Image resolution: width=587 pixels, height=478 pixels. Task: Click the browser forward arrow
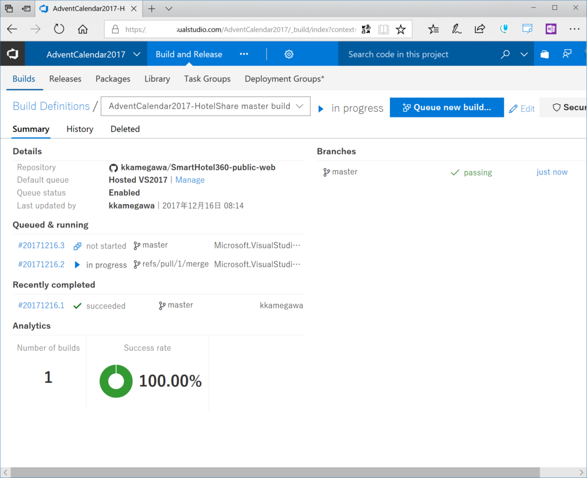(36, 29)
